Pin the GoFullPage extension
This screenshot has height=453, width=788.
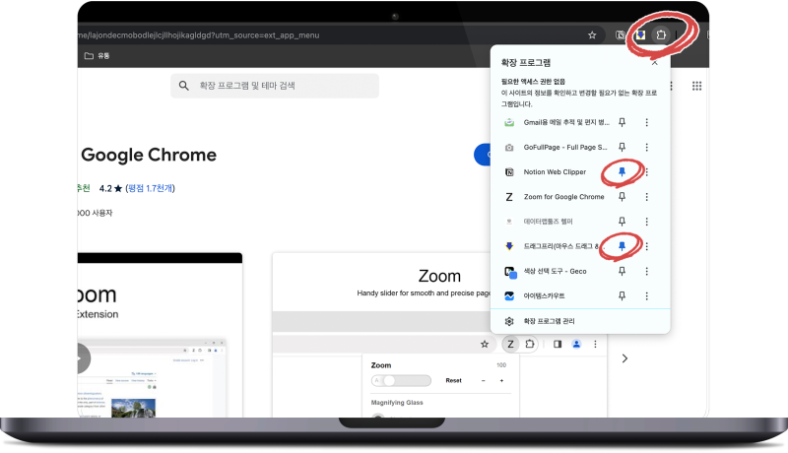point(622,147)
